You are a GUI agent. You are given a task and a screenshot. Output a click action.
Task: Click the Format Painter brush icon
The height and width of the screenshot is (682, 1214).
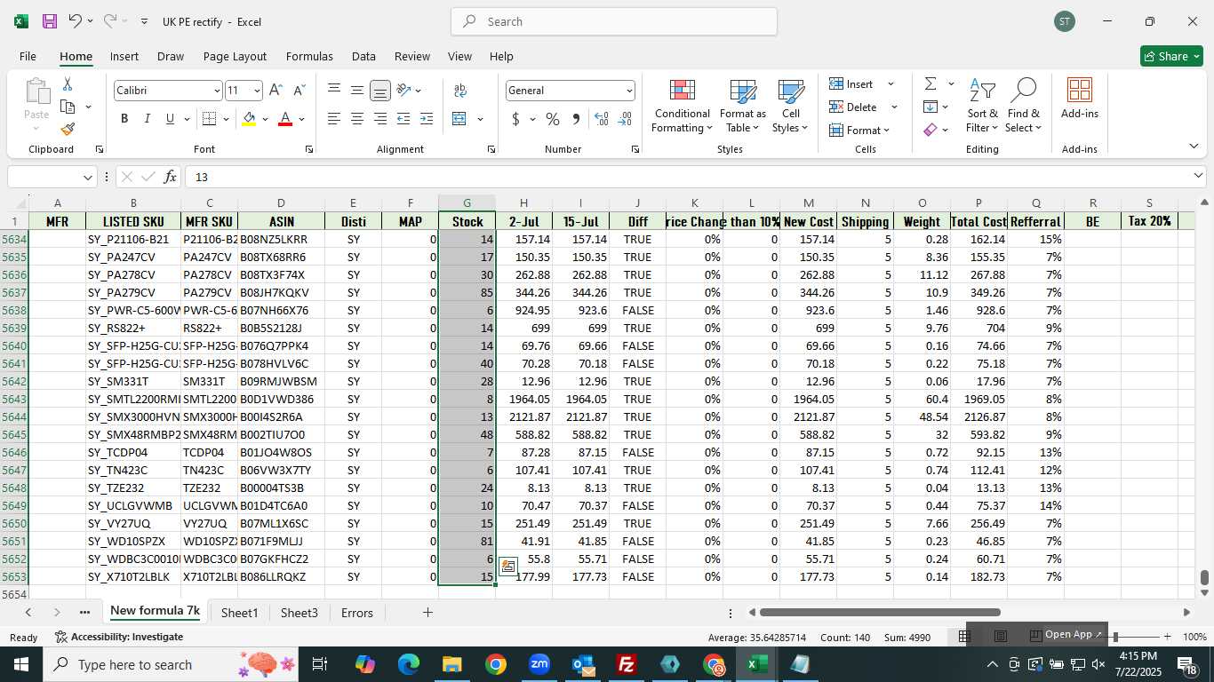coord(68,129)
